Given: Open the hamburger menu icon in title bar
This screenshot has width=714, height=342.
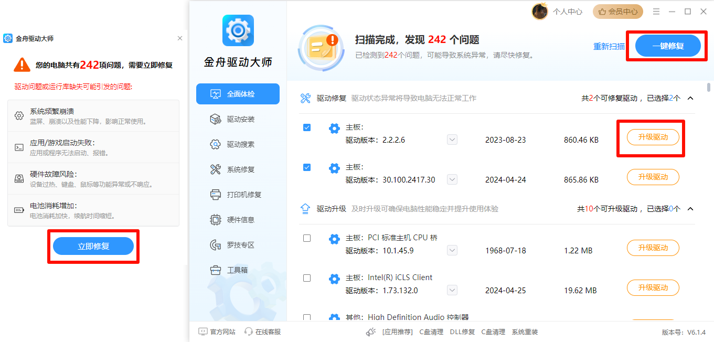Looking at the screenshot, I should [x=656, y=12].
